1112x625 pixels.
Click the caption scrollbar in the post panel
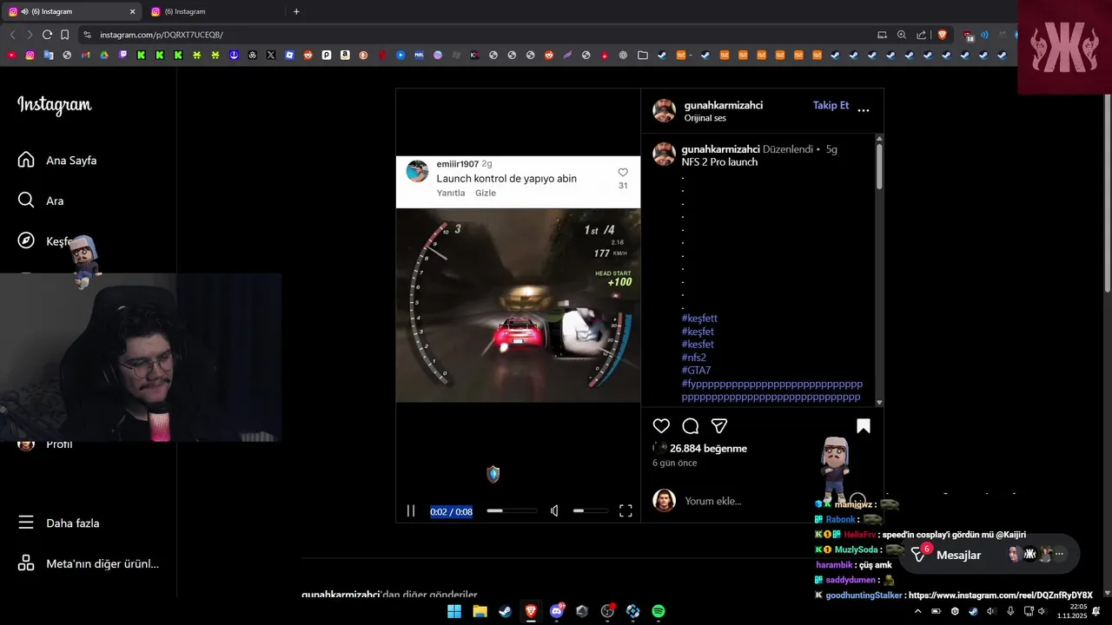[x=879, y=165]
